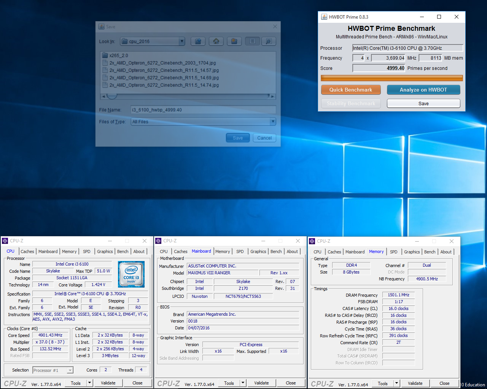Screen dimensions: 487x389
Task: Click the Stability Benchmark button
Action: pyautogui.click(x=351, y=103)
